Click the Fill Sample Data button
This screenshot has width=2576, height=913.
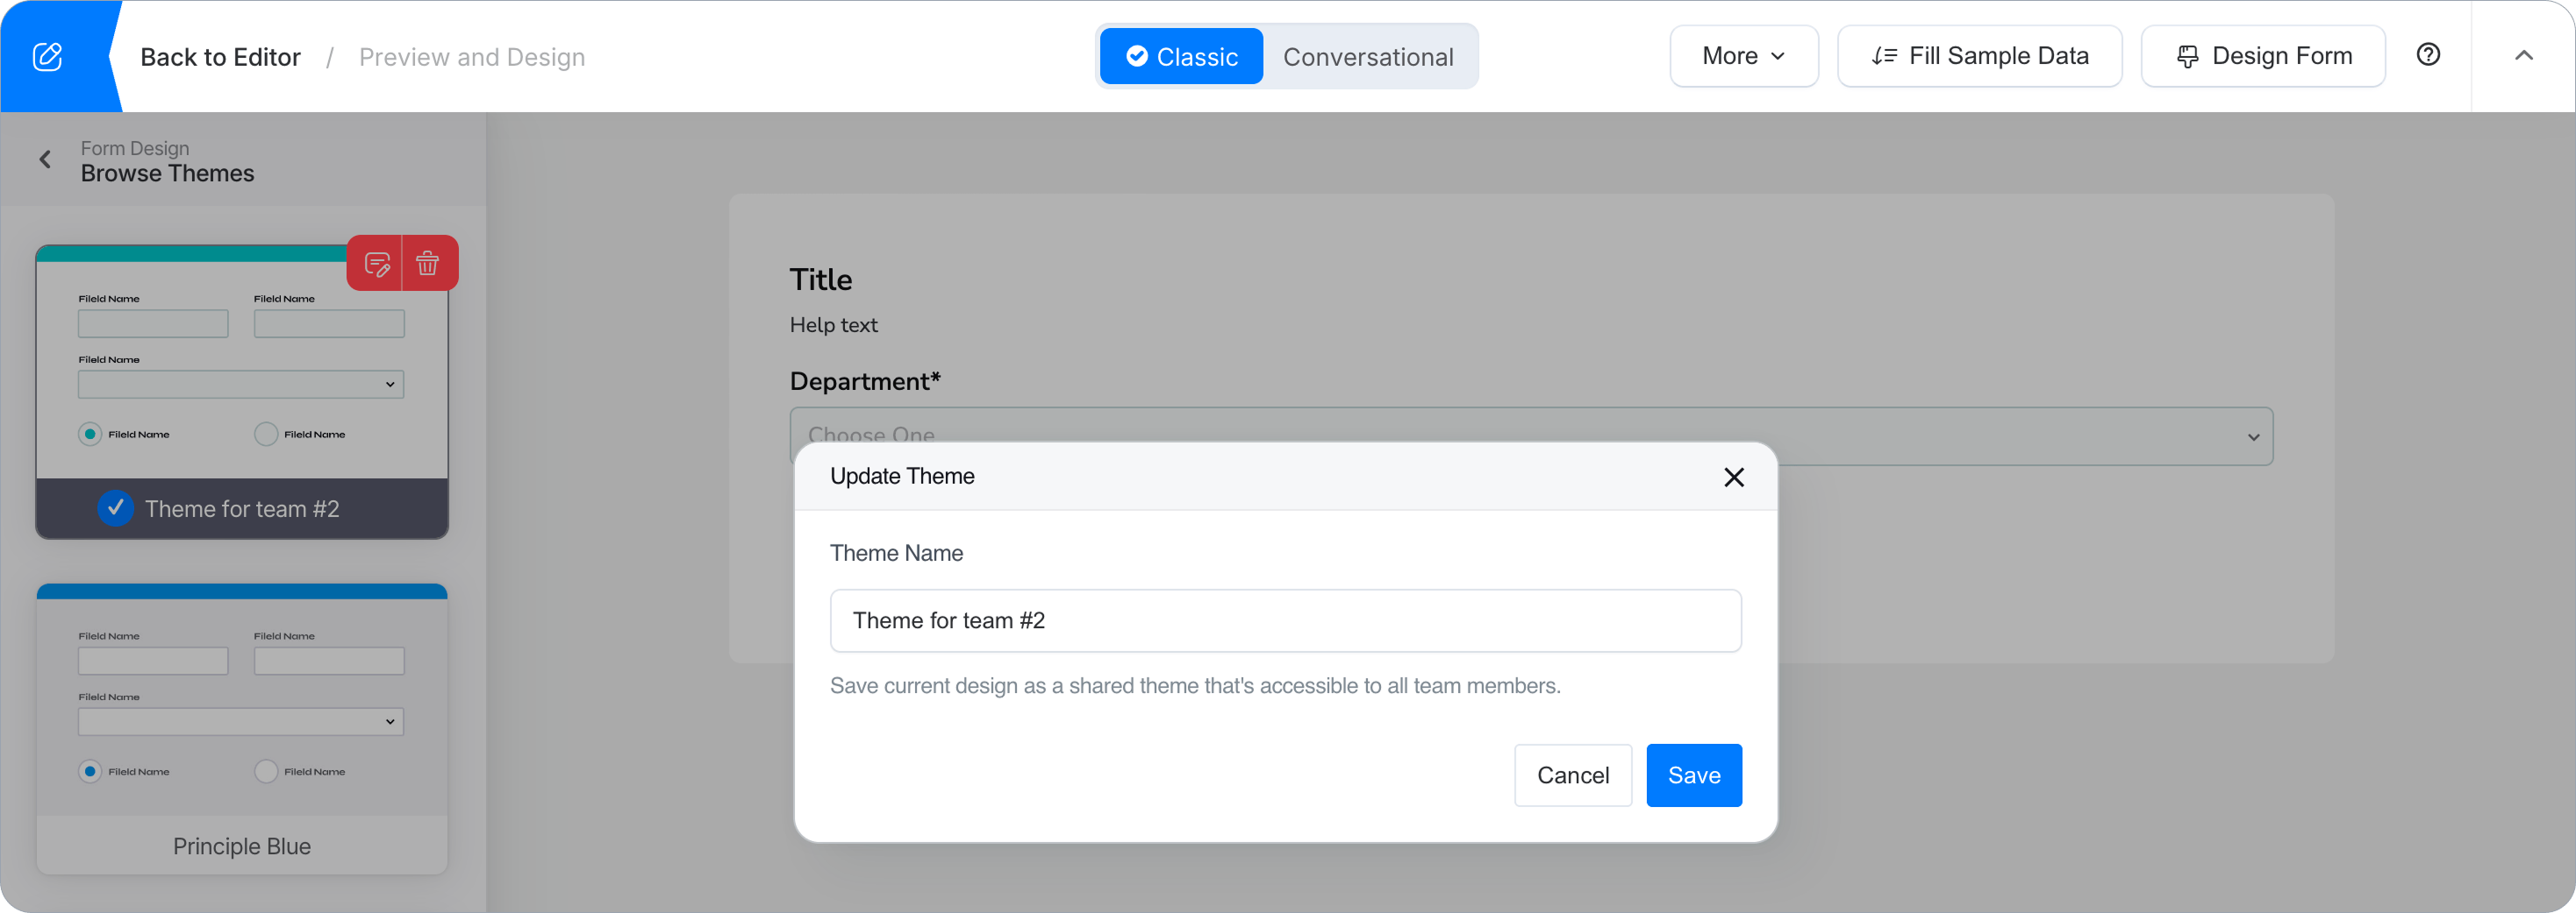tap(1979, 56)
